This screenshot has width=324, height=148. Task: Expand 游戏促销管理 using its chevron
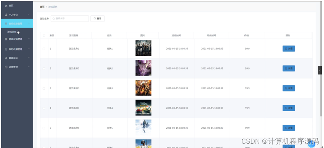(29, 39)
